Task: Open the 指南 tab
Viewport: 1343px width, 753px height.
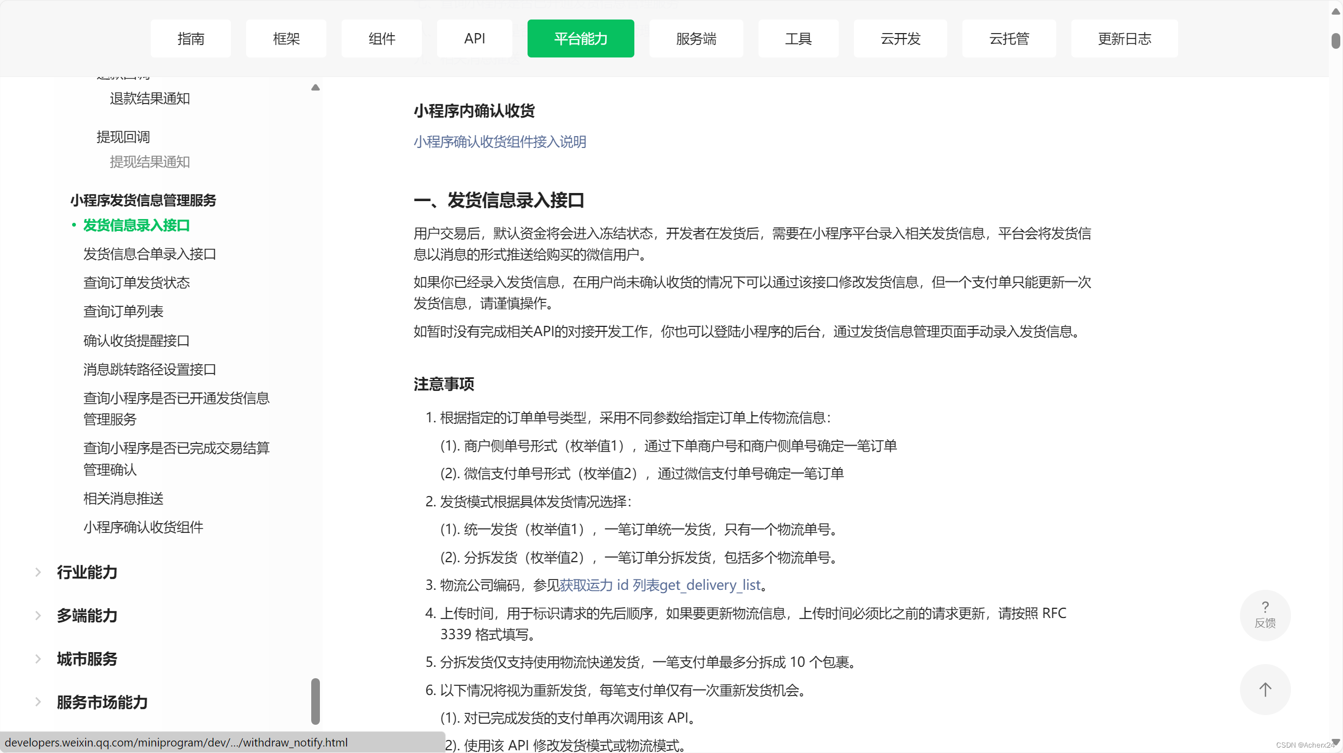Action: pyautogui.click(x=191, y=38)
